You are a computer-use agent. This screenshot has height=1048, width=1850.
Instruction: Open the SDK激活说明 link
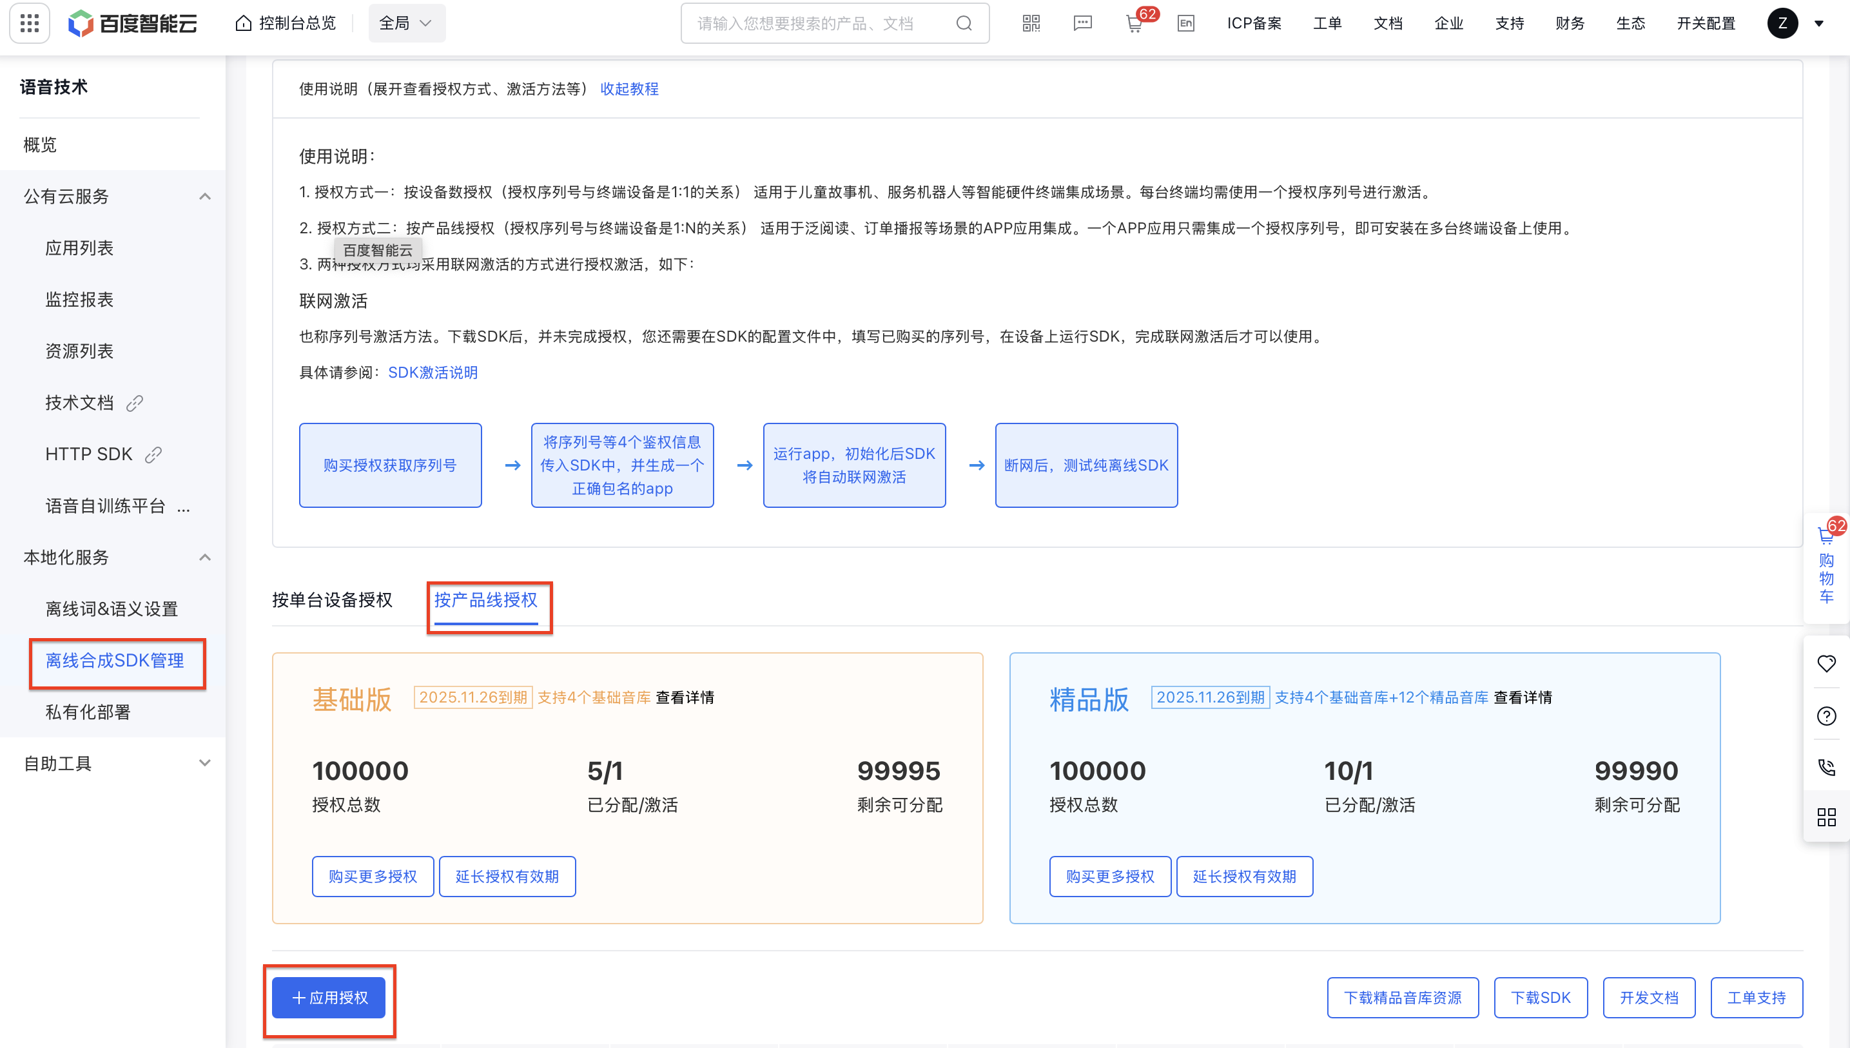[x=433, y=372]
